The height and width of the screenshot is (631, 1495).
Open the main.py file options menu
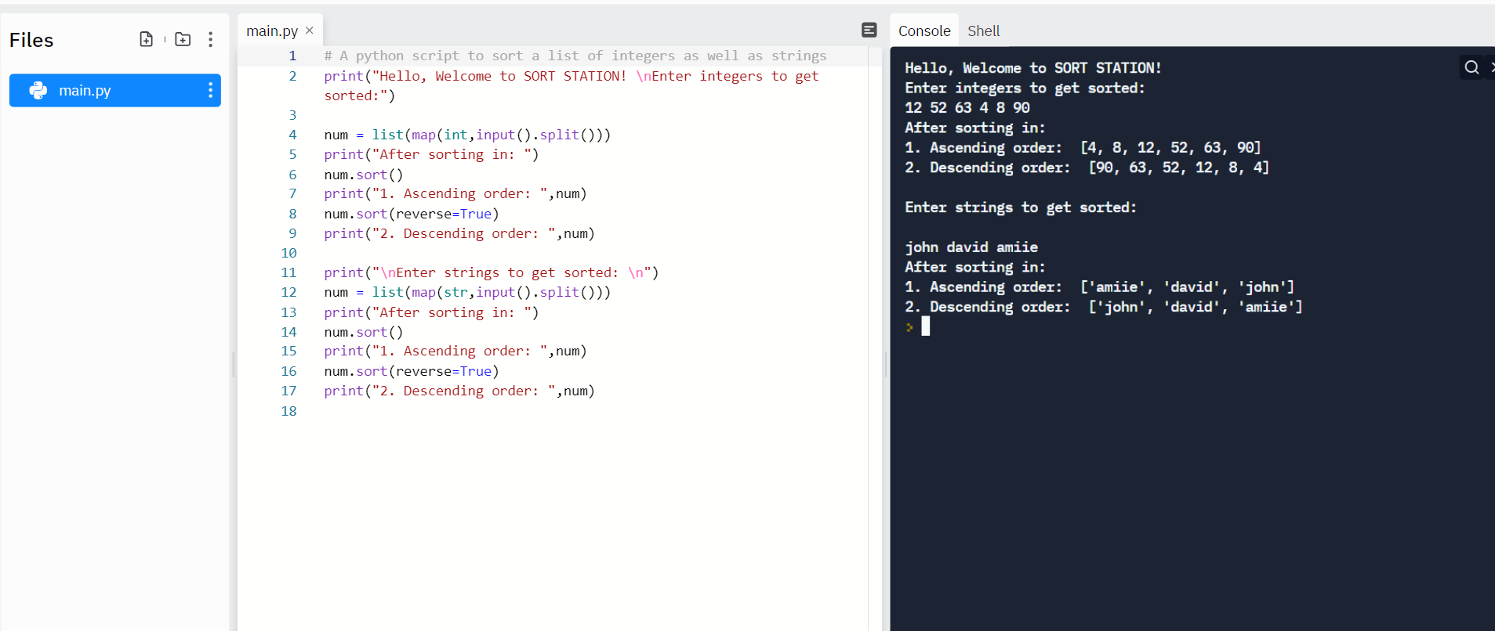coord(210,91)
